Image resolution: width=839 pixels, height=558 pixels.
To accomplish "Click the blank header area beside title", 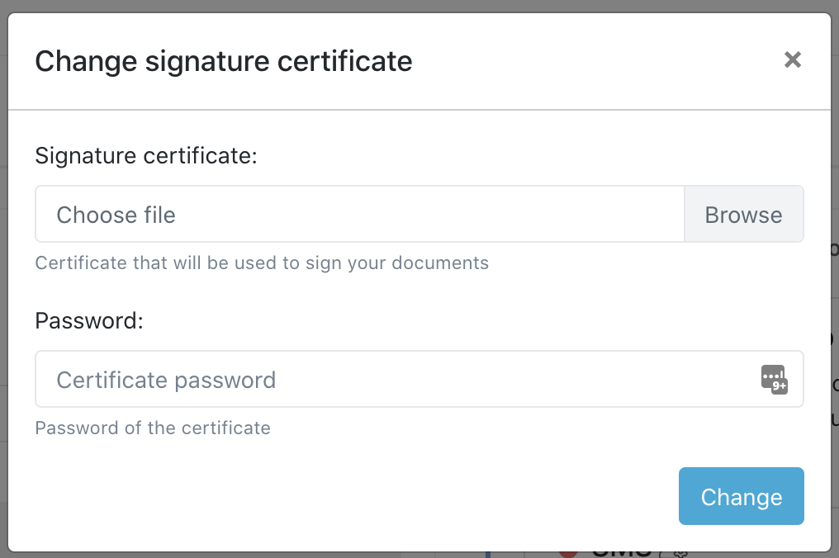I will [595, 61].
